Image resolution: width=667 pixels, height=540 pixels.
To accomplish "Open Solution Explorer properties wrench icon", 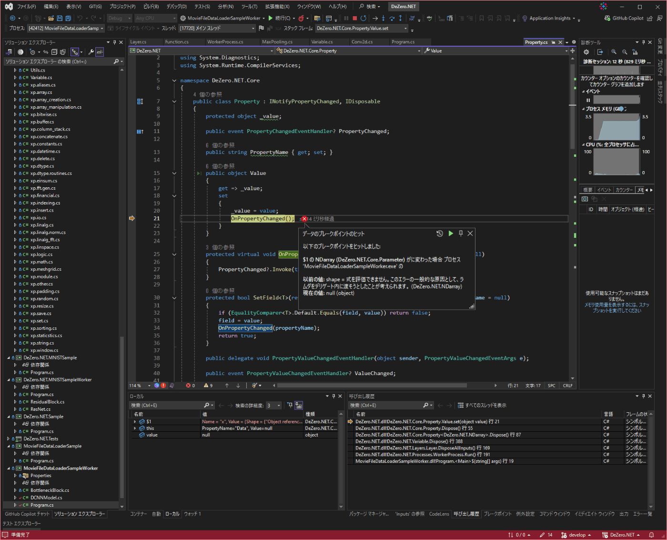I will (x=91, y=52).
